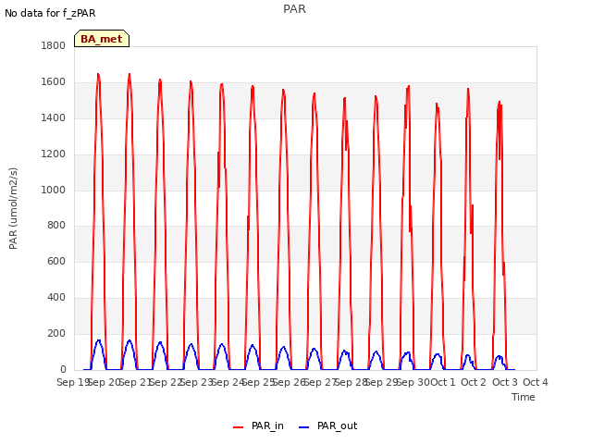Click the Time x-axis title
The width and height of the screenshot is (592, 444).
tap(524, 397)
